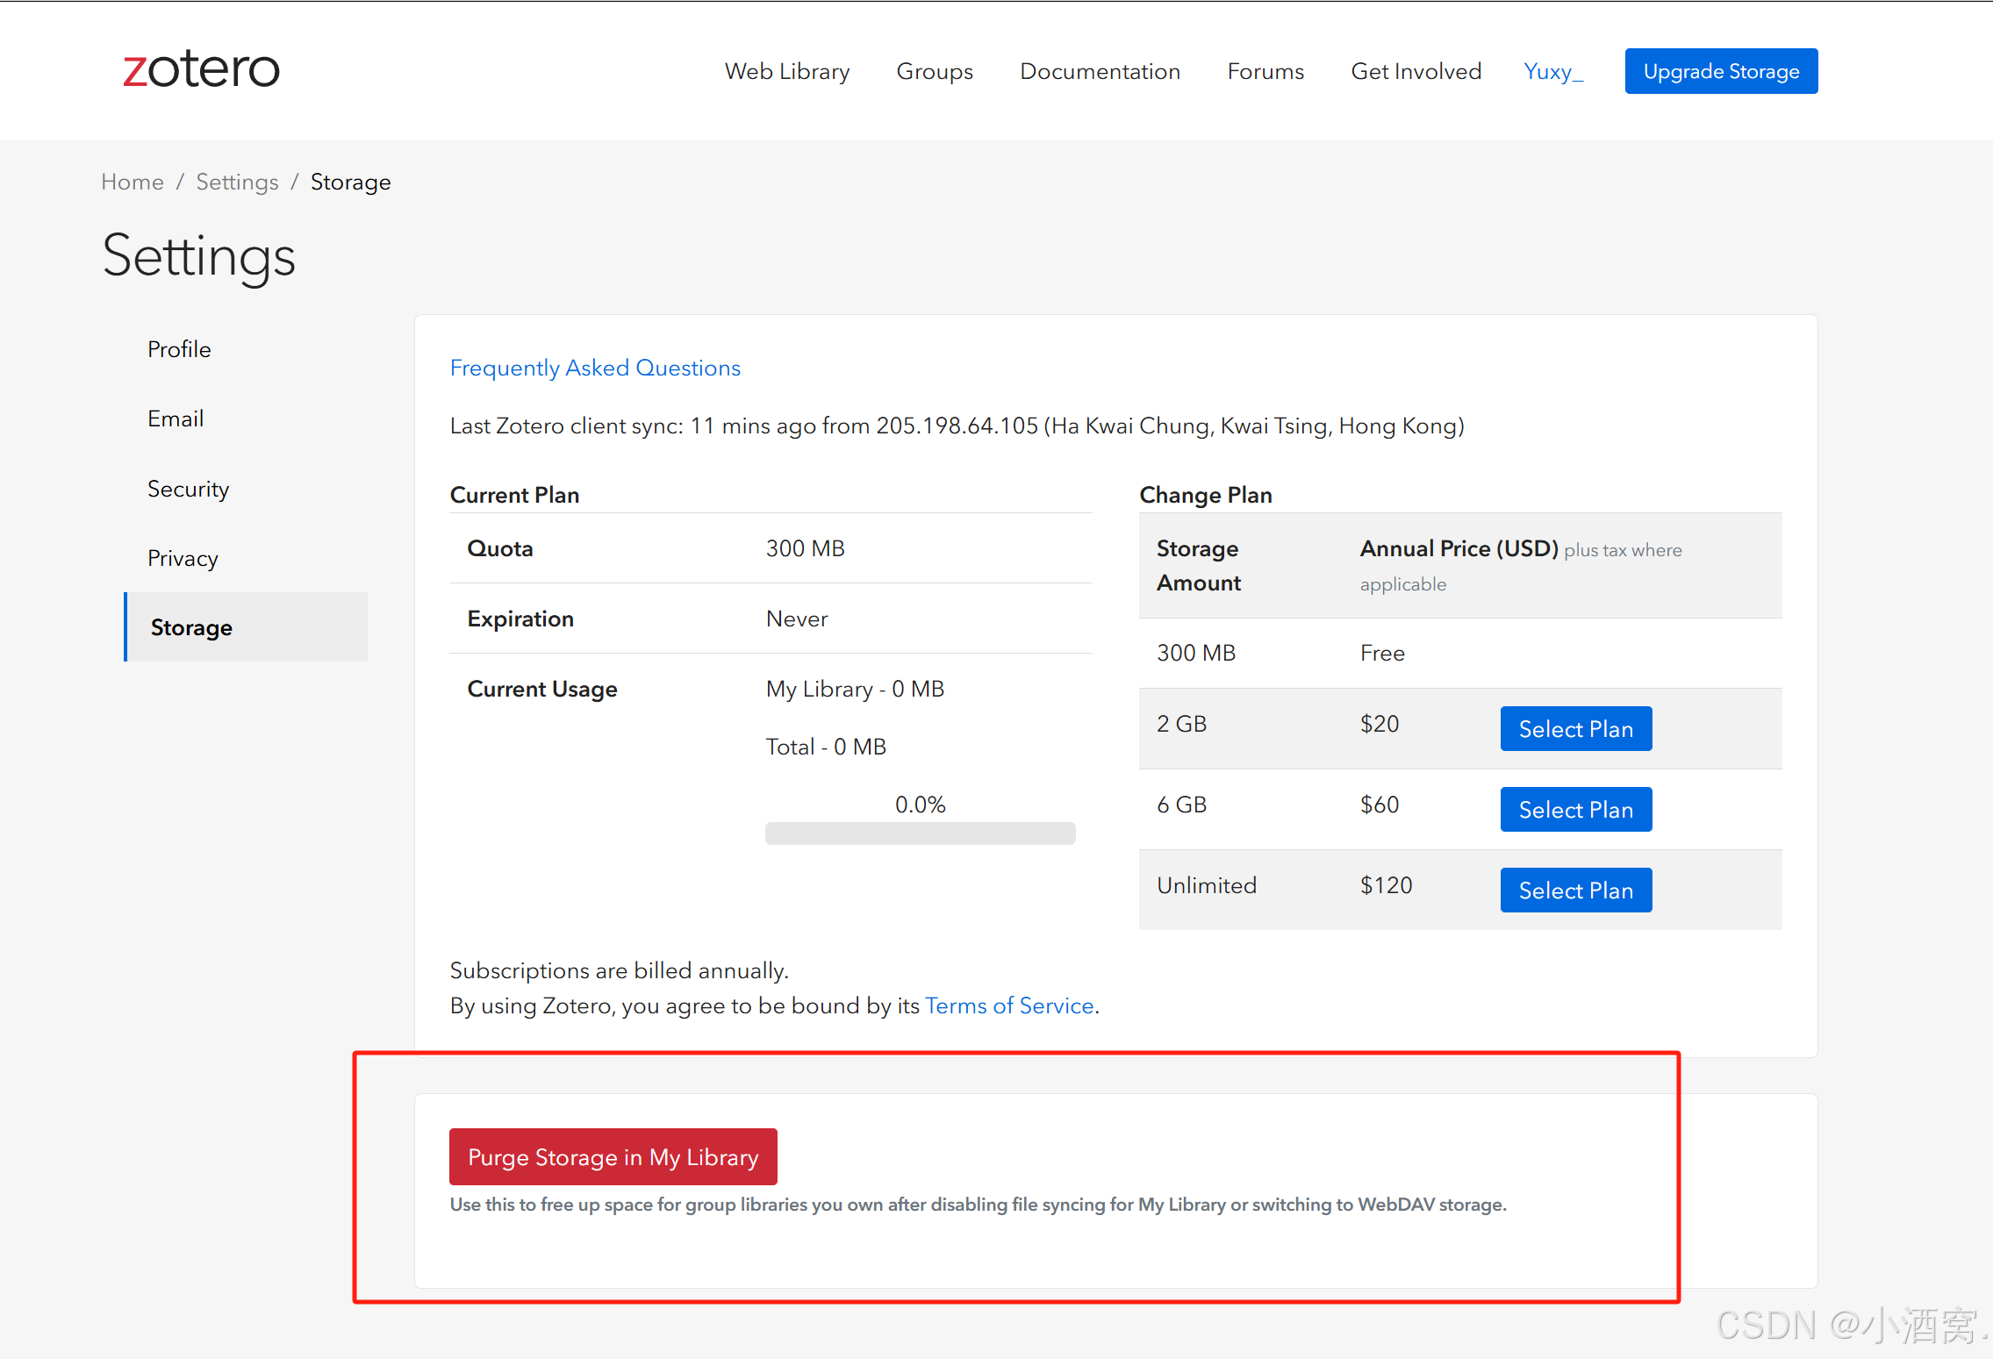Select the Security settings tab
Viewport: 1993px width, 1359px height.
tap(188, 489)
